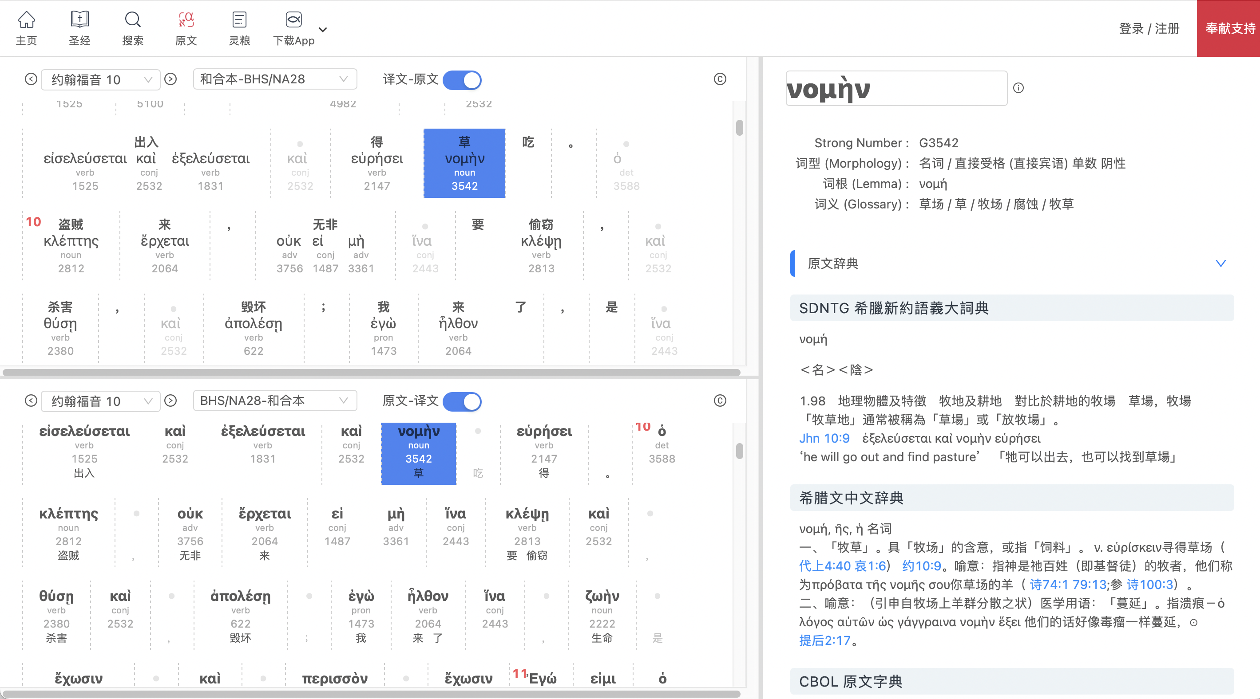The width and height of the screenshot is (1260, 699).
Task: Open 约翰福音 10 dropdown in top panel
Action: [101, 80]
